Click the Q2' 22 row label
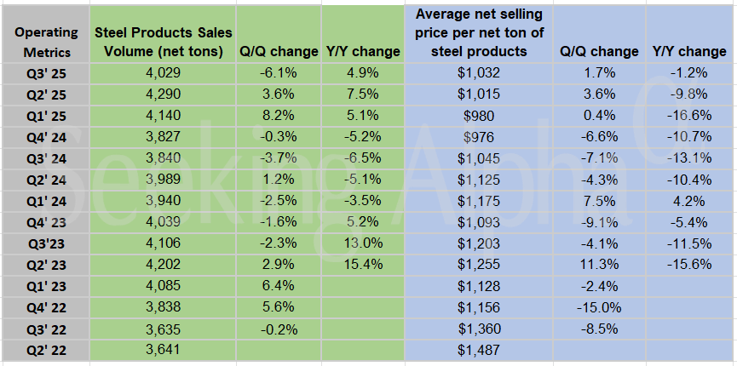Viewport: 737px width, 366px height. 43,349
